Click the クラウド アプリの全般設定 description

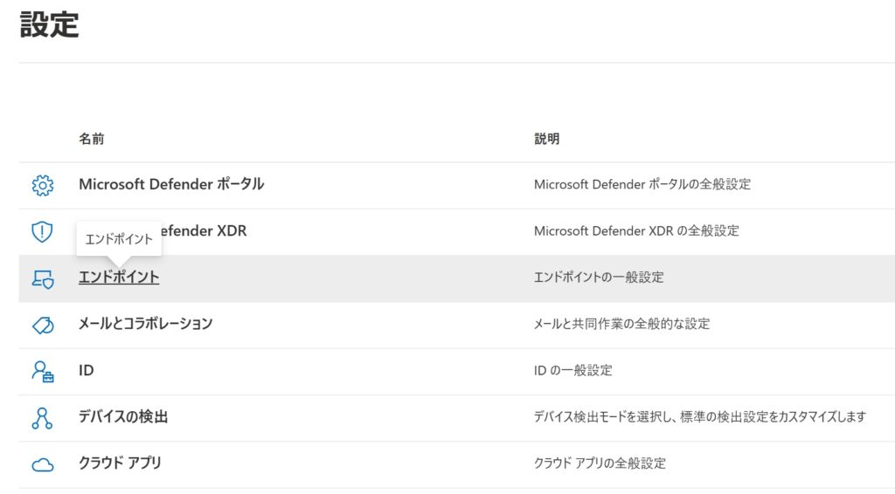point(600,463)
